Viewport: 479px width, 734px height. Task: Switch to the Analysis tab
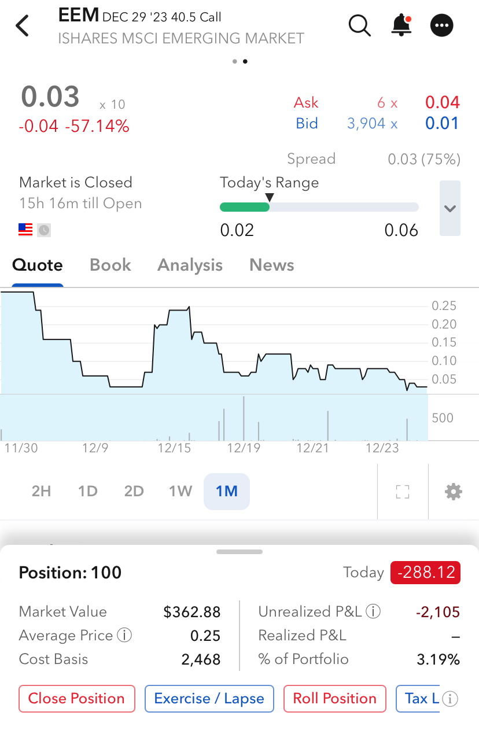pos(190,265)
